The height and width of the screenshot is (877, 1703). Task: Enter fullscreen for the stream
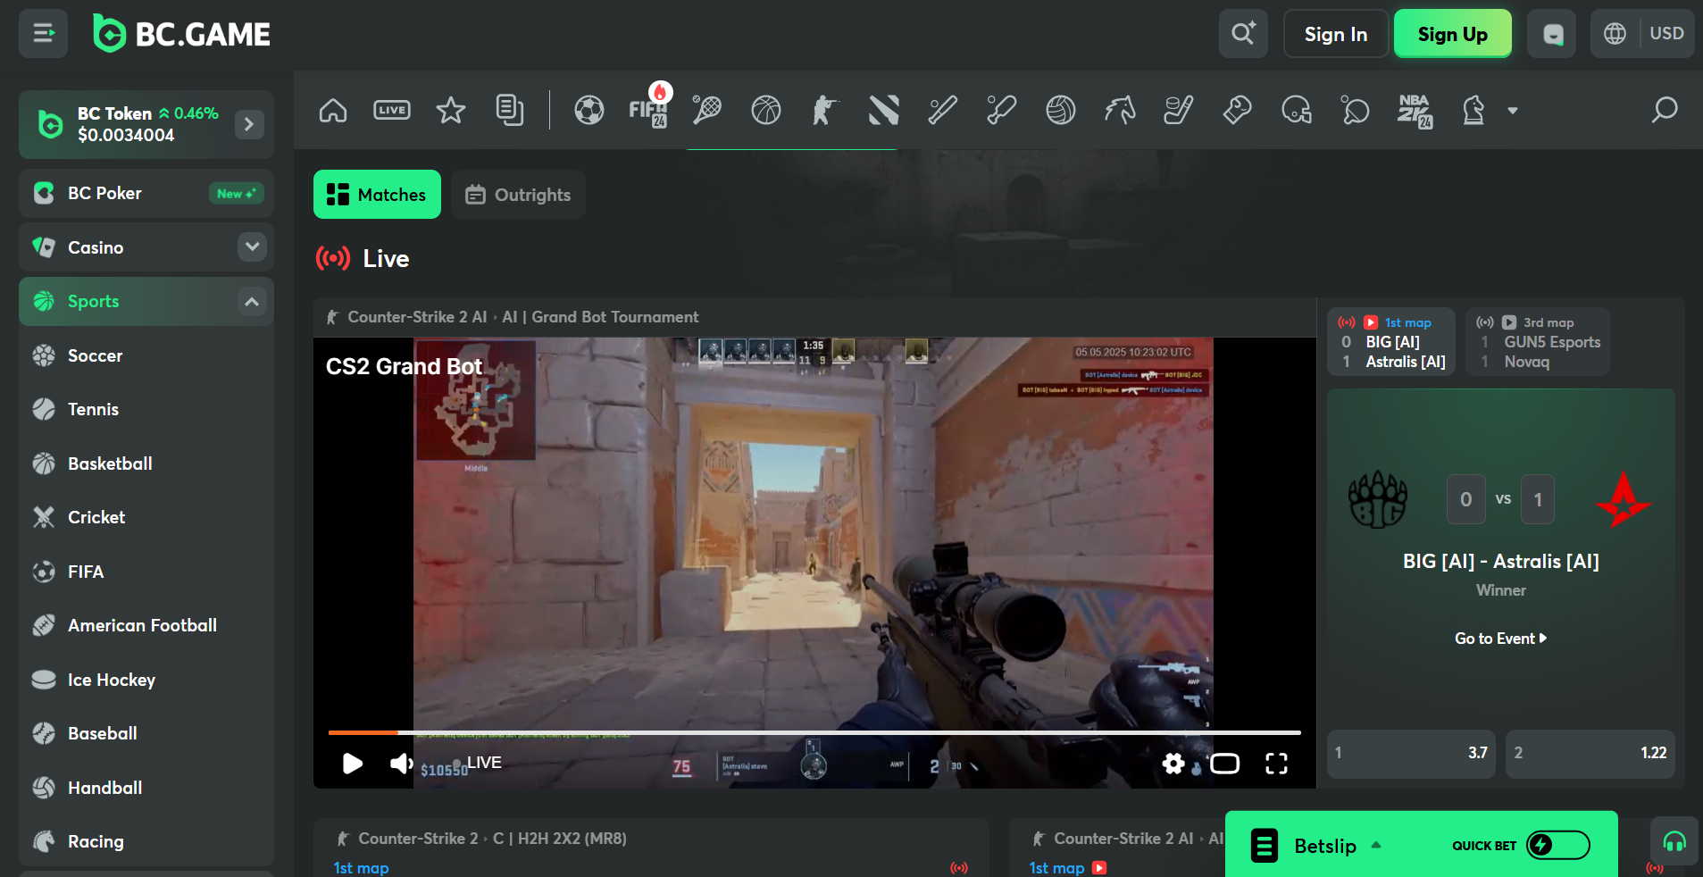[1276, 764]
